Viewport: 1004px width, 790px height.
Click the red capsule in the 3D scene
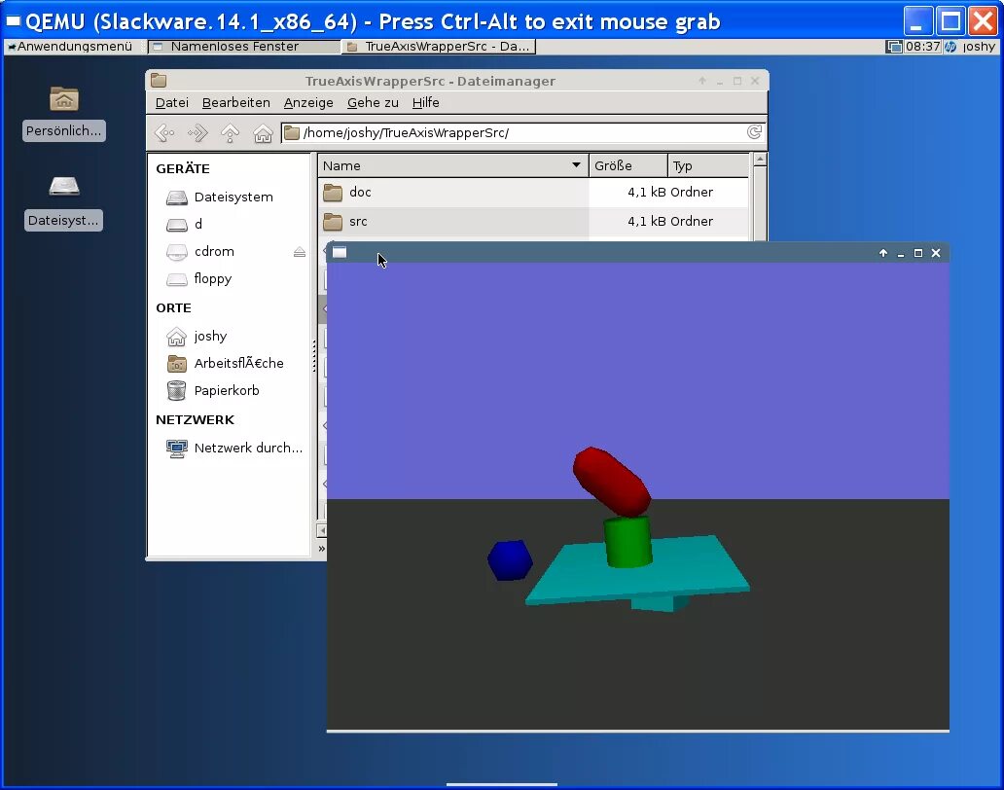tap(612, 482)
